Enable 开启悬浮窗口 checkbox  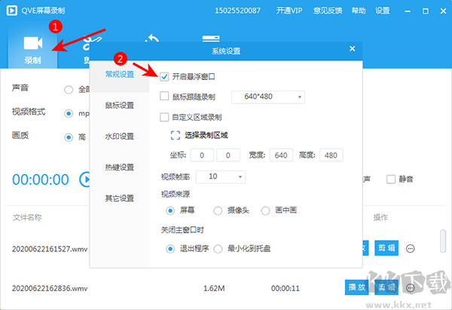(165, 76)
